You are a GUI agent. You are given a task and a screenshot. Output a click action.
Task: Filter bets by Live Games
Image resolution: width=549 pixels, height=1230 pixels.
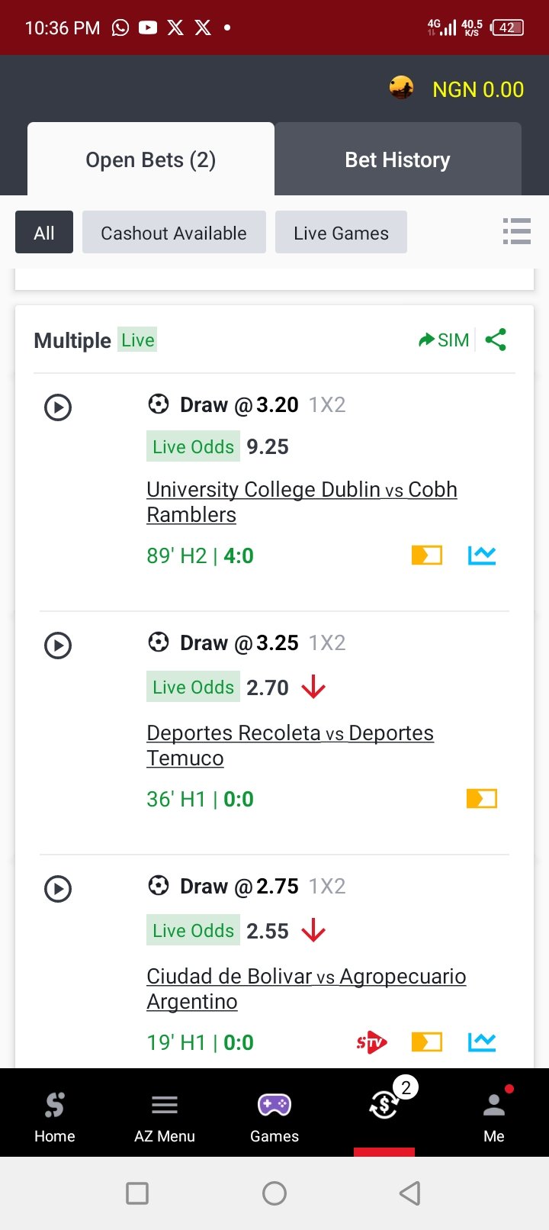coord(341,233)
